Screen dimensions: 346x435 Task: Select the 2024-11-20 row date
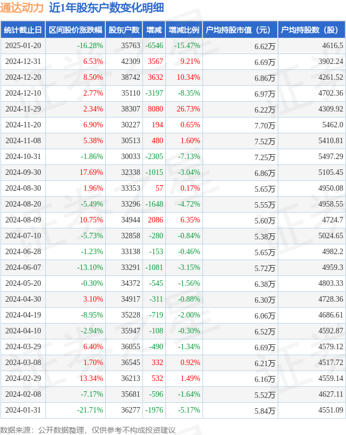(x=23, y=125)
